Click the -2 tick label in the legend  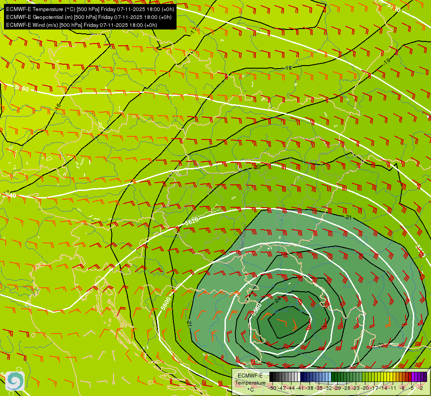420,388
